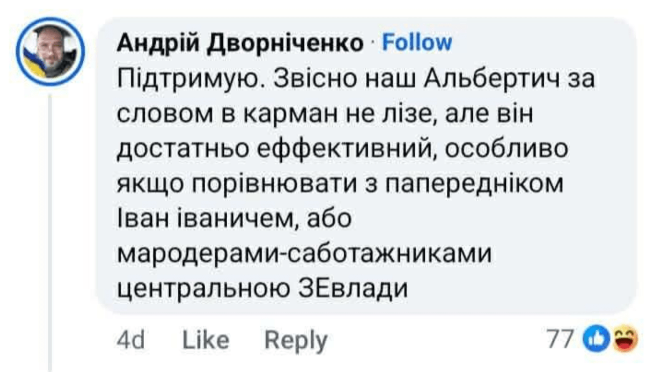
Task: Open Андрій Дворніченко profile link
Action: [x=240, y=41]
